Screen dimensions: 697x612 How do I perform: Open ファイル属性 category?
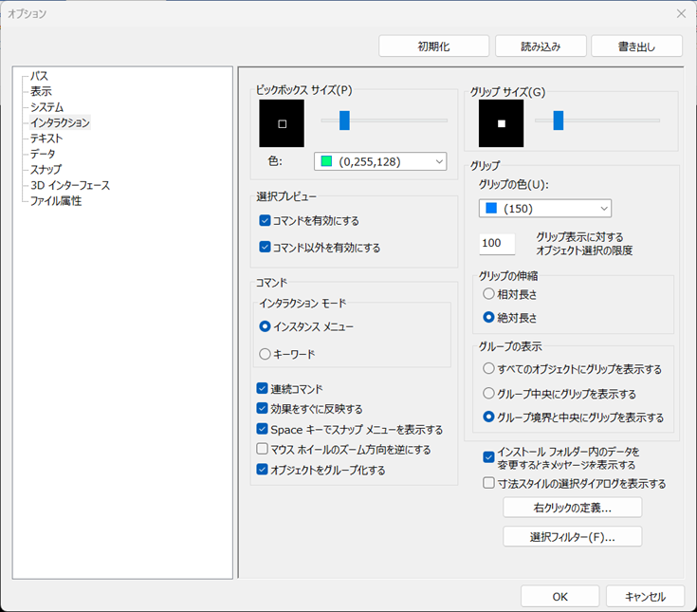(56, 201)
